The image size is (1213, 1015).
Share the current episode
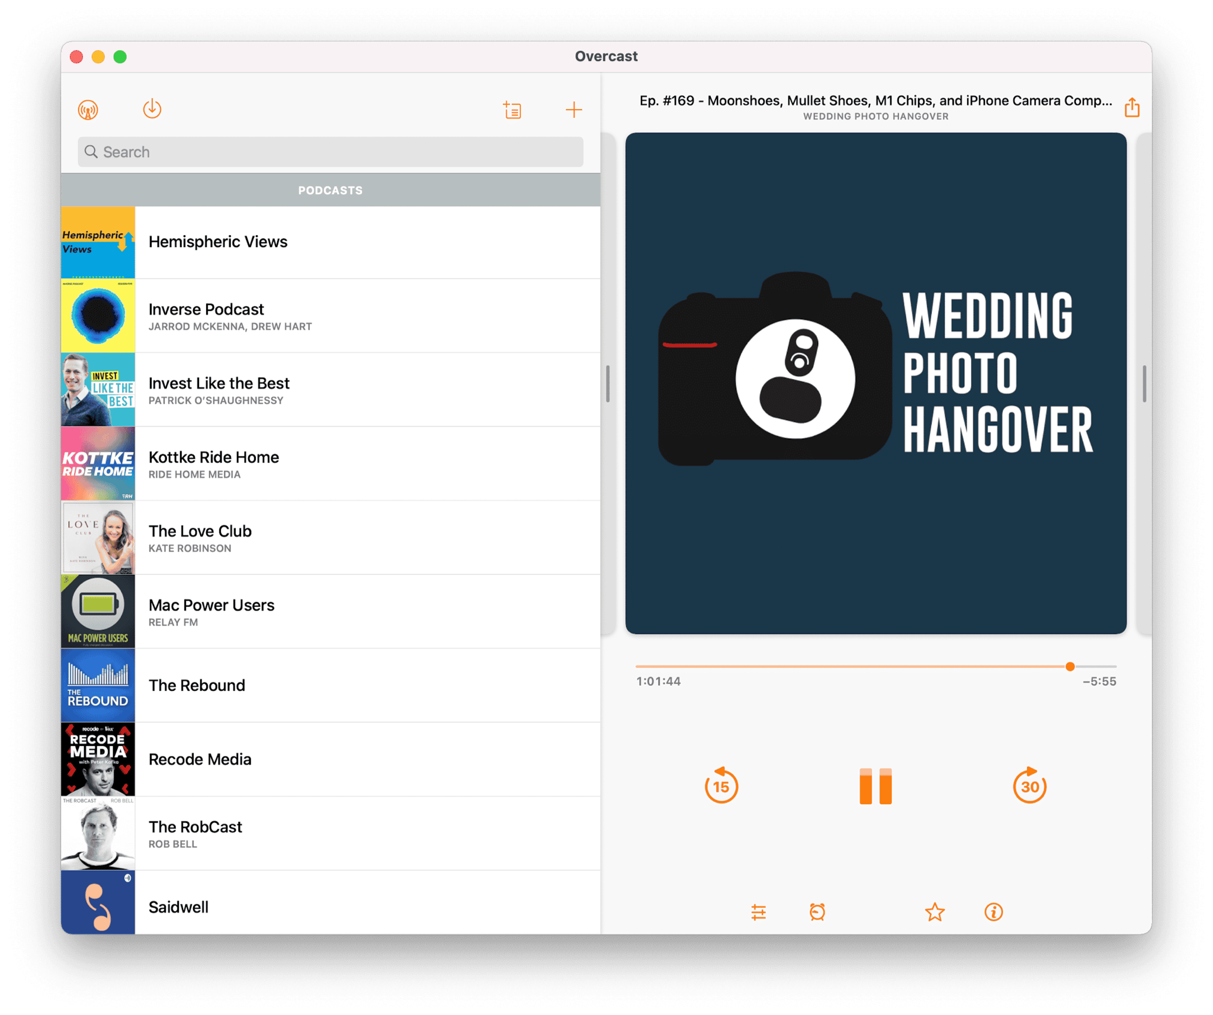tap(1132, 108)
